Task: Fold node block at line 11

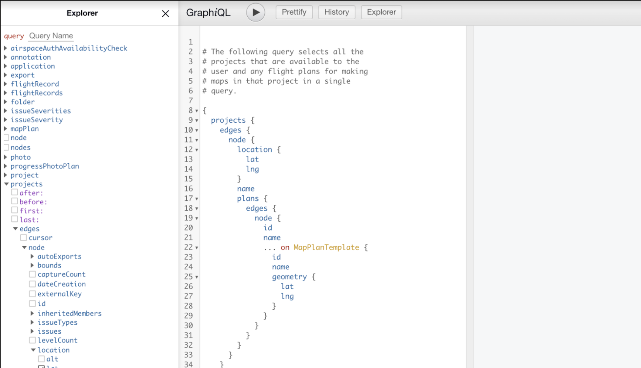Action: [x=197, y=140]
